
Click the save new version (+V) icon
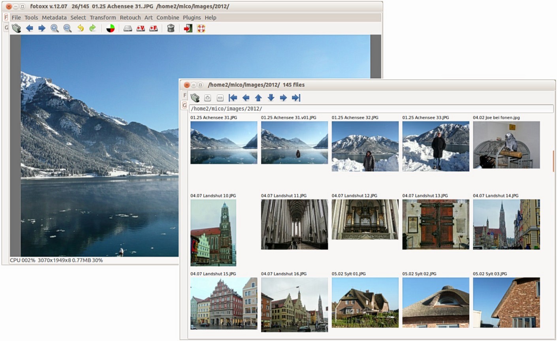[x=141, y=28]
